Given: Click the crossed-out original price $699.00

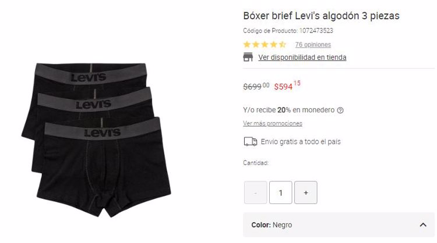Looking at the screenshot, I should (256, 86).
